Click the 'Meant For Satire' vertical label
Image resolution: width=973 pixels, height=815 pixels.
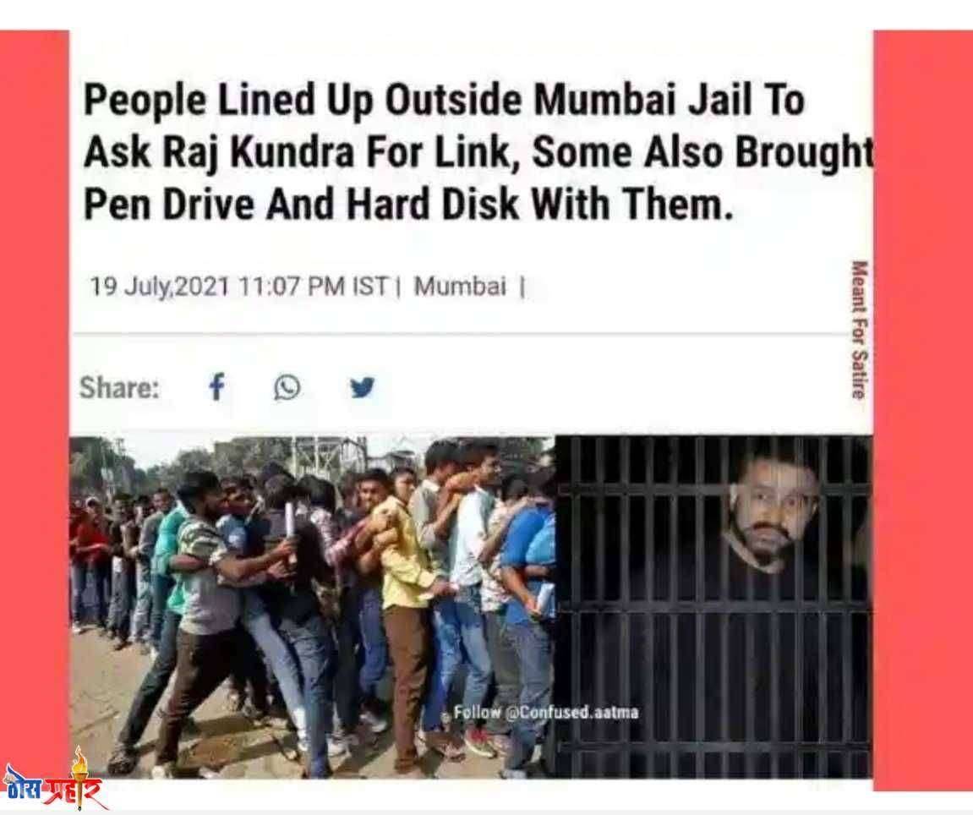(858, 330)
